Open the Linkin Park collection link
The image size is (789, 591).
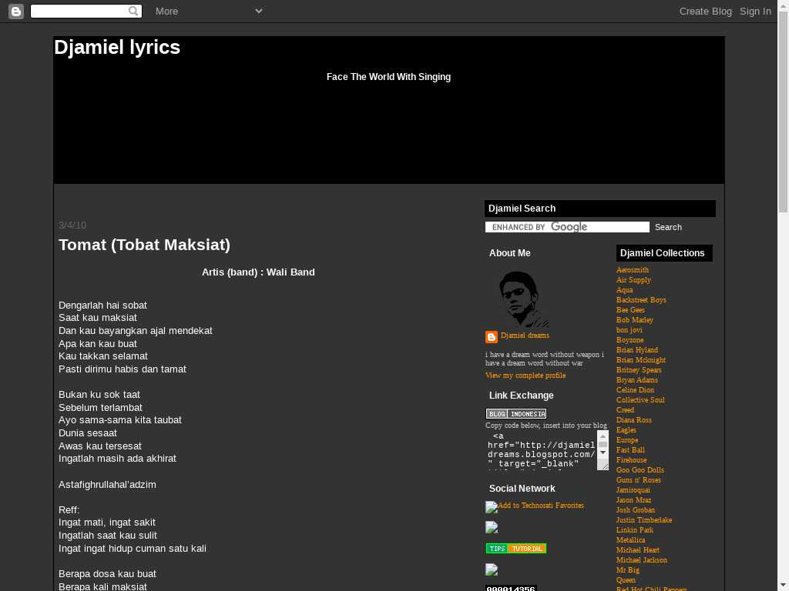pyautogui.click(x=634, y=530)
